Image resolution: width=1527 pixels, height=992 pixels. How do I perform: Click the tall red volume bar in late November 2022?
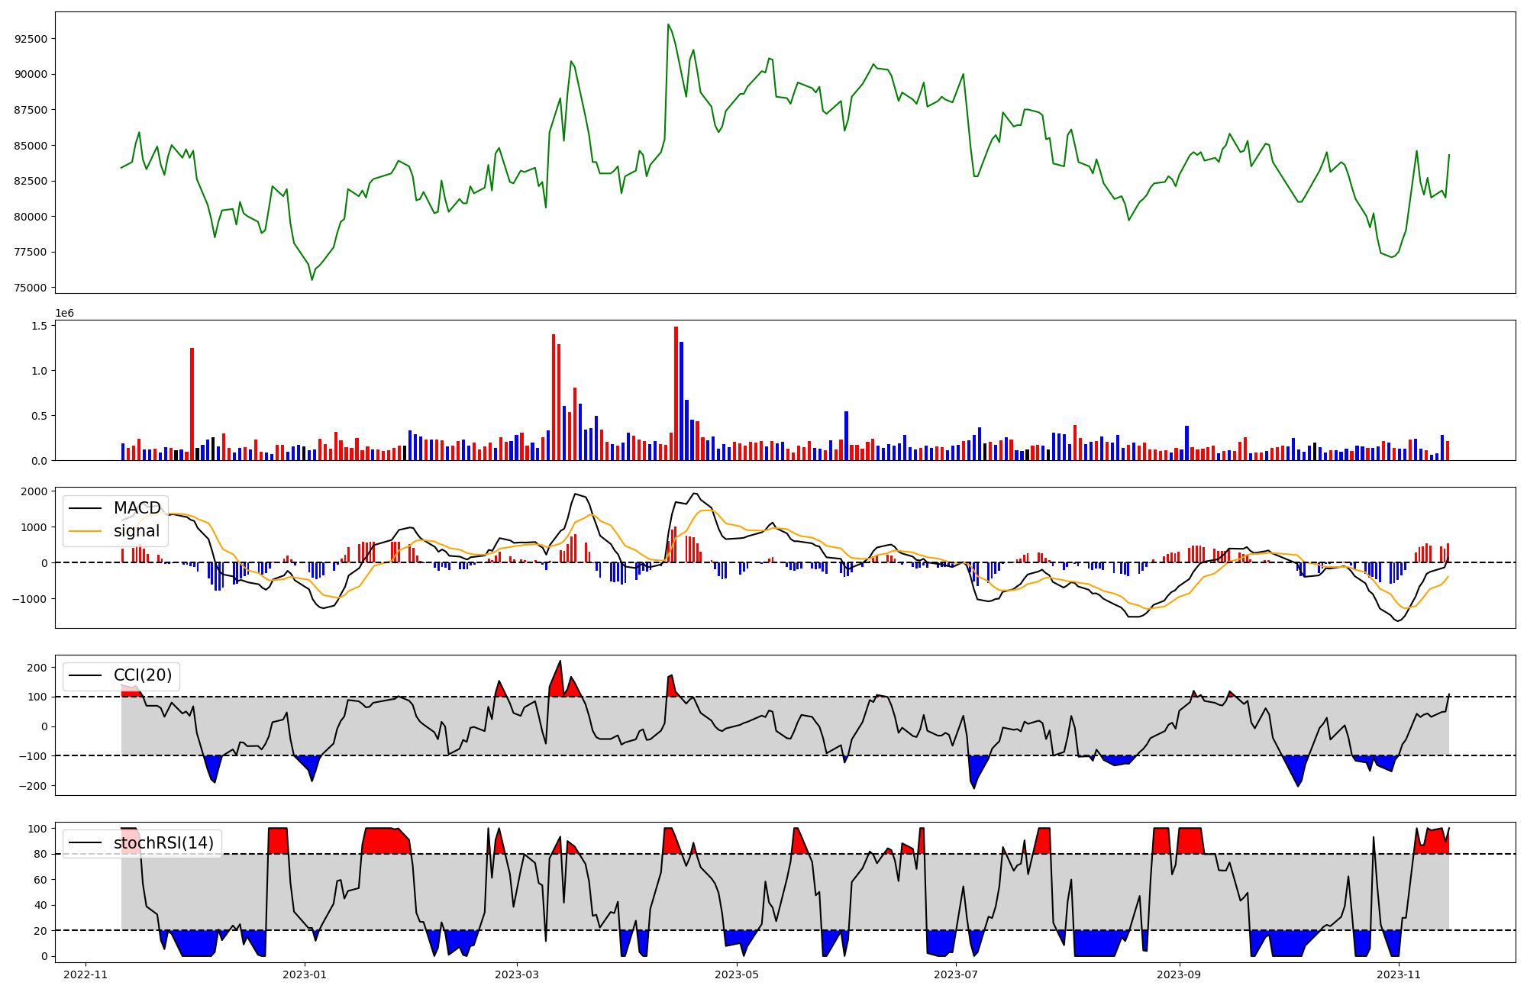click(192, 404)
